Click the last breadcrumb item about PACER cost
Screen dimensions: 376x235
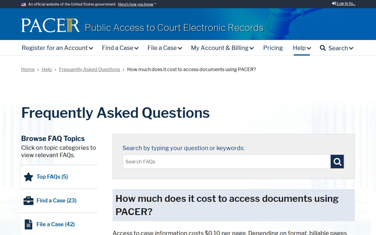click(192, 69)
